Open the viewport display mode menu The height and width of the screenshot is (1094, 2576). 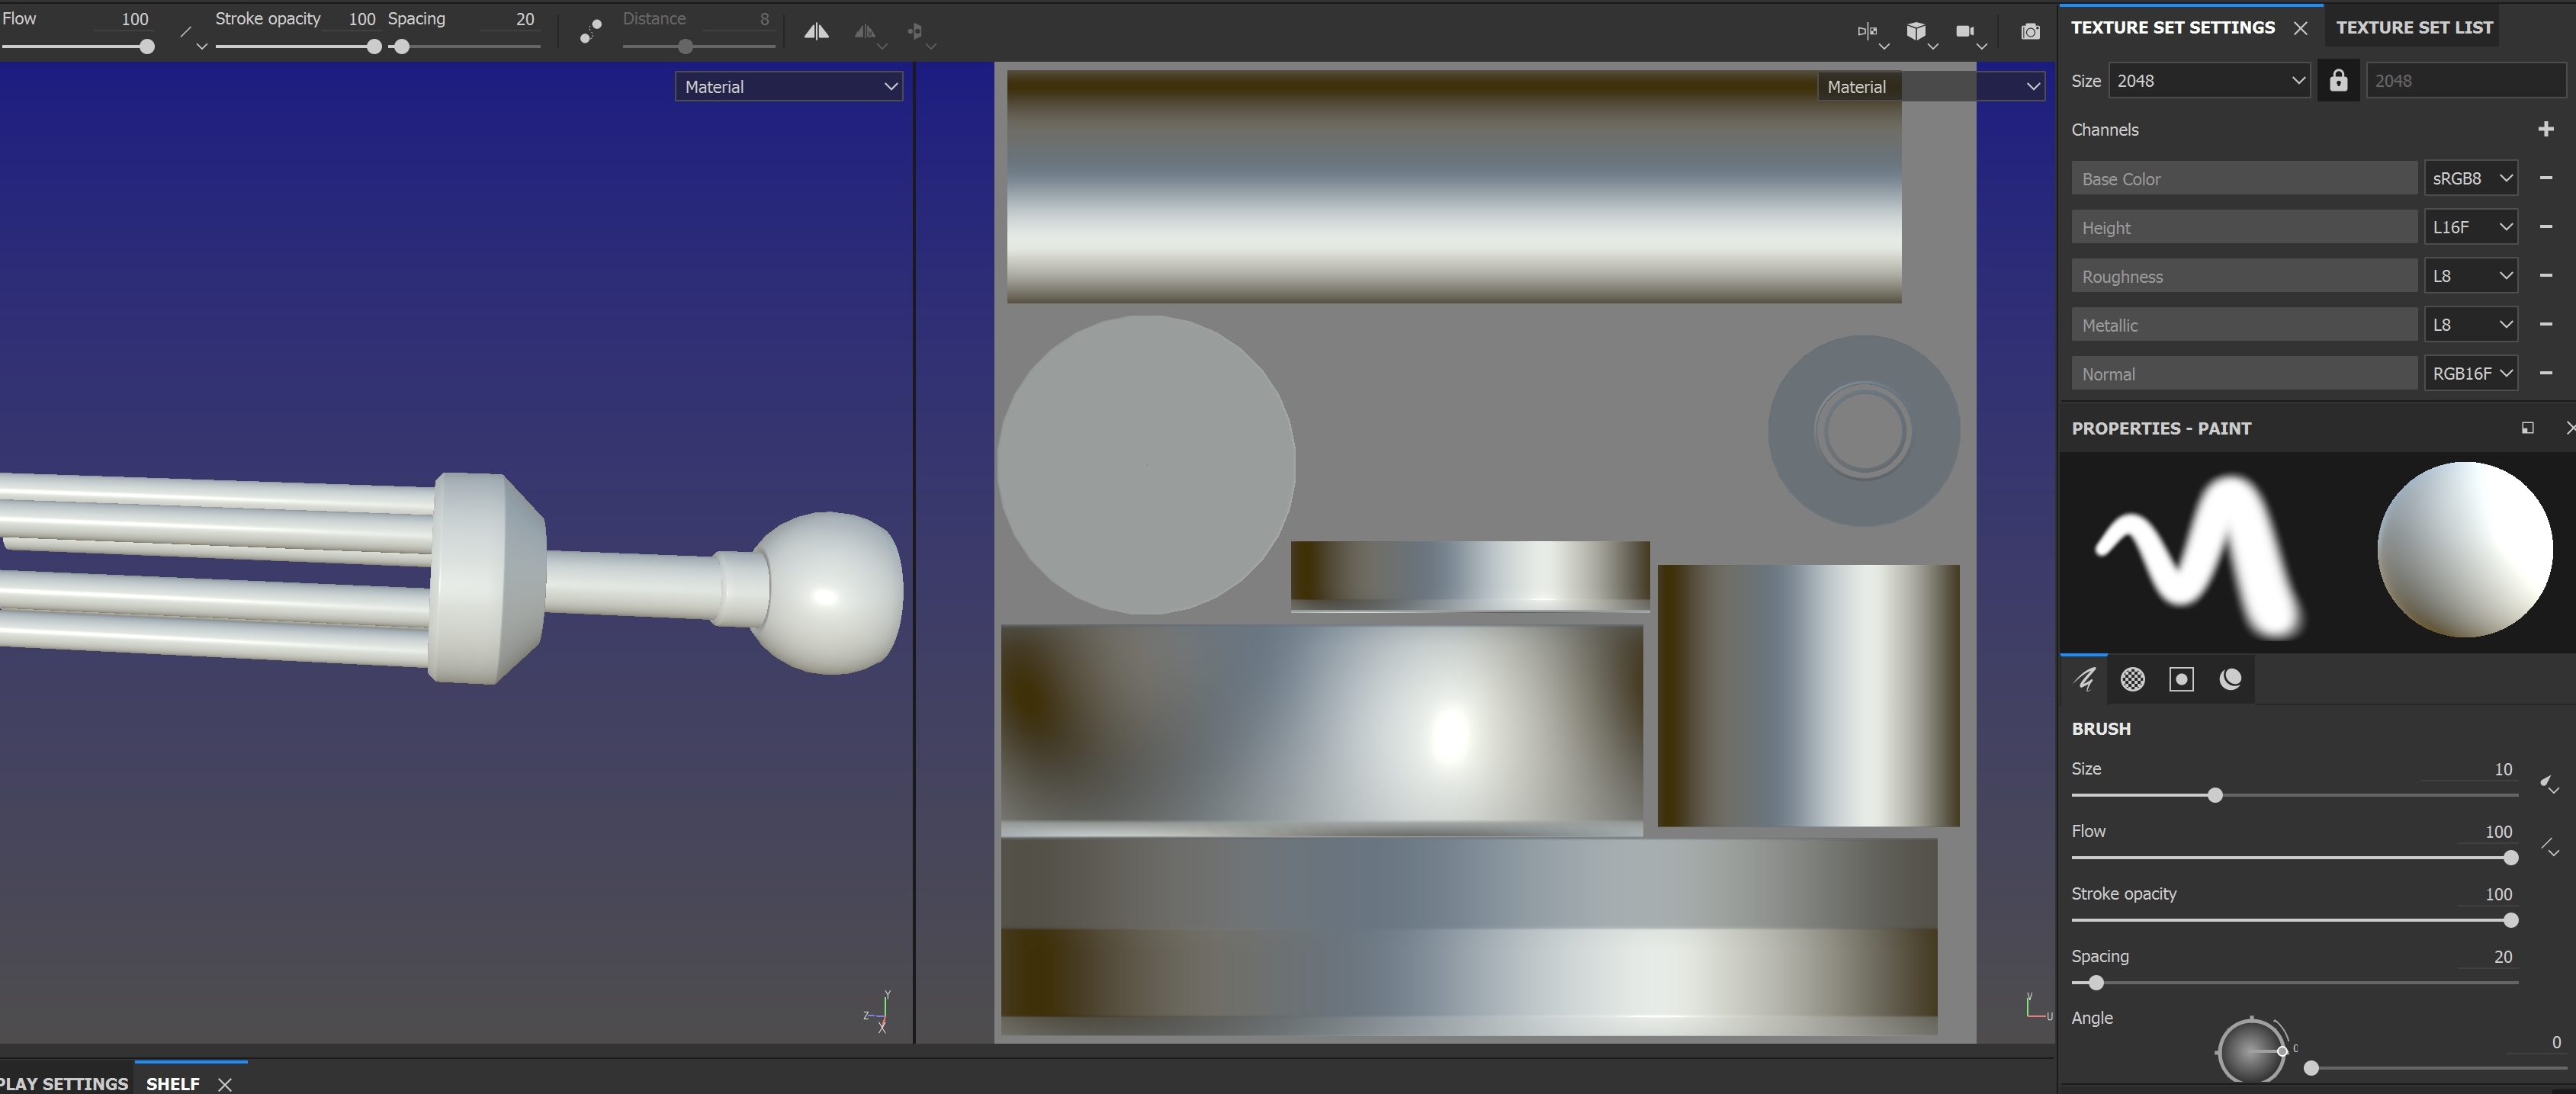click(1868, 32)
